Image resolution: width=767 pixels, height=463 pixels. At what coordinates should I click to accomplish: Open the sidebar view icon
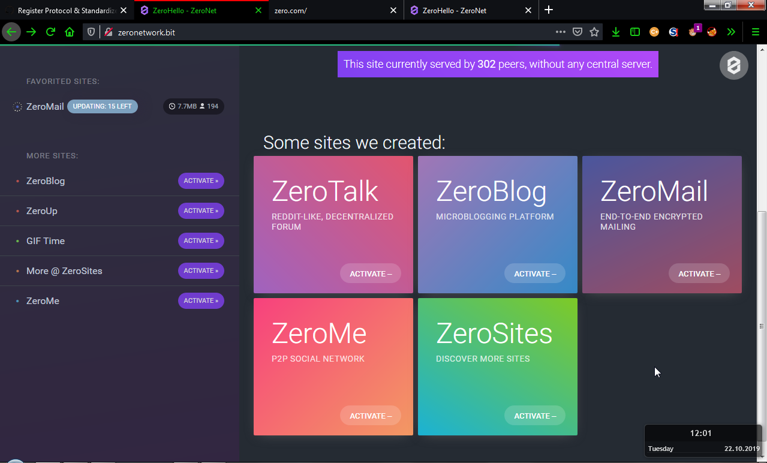tap(634, 31)
